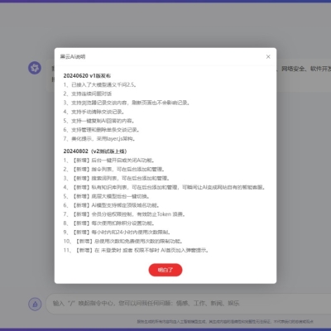Click the line 支持管理和删除单条交谈记录
The height and width of the screenshot is (331, 331).
point(101,130)
